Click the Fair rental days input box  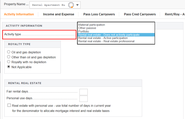pyautogui.click(x=83, y=92)
